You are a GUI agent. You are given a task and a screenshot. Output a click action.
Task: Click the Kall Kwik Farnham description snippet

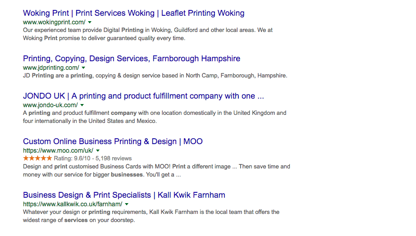[x=151, y=216]
